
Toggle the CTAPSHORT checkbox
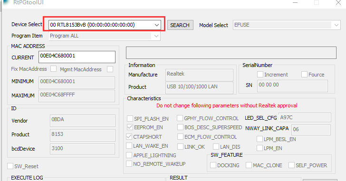129,136
